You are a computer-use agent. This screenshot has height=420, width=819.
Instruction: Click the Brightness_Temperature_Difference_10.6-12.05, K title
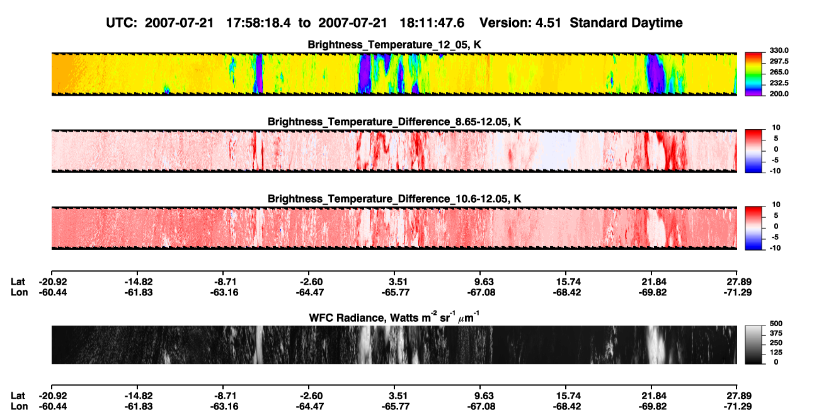394,199
